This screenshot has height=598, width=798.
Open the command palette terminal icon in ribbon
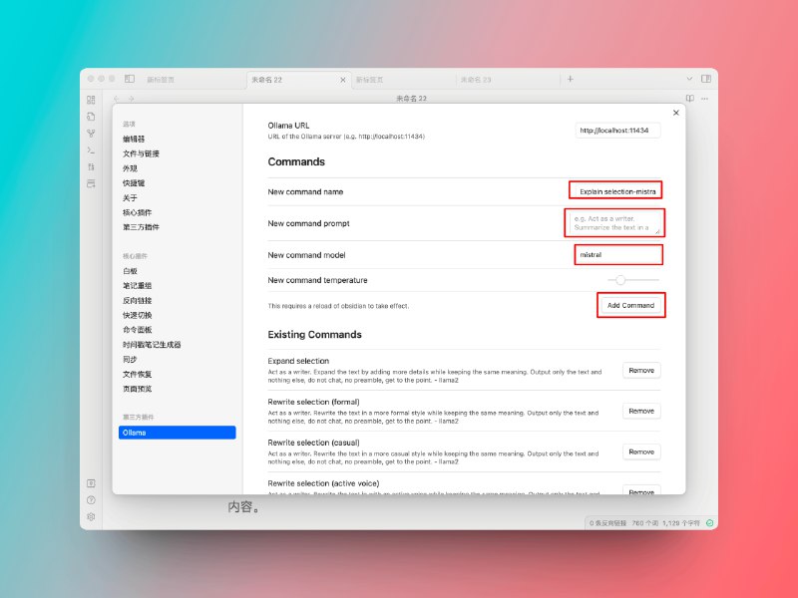pyautogui.click(x=91, y=150)
